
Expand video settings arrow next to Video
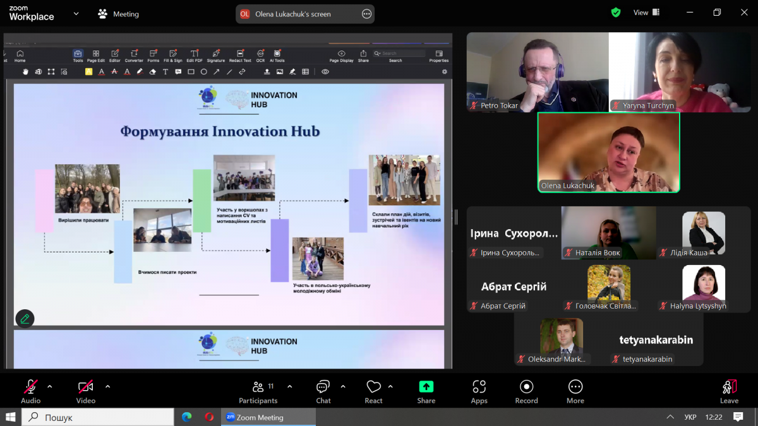pos(107,386)
